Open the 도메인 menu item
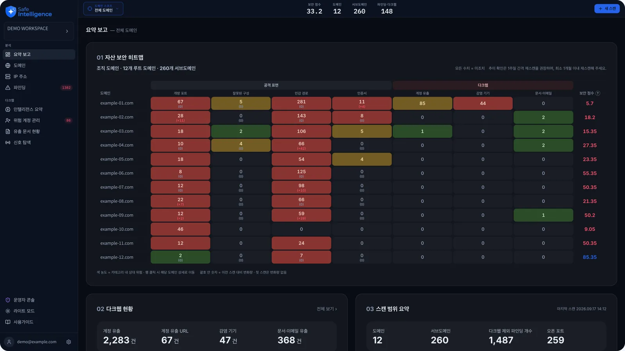The height and width of the screenshot is (351, 625). tap(39, 66)
